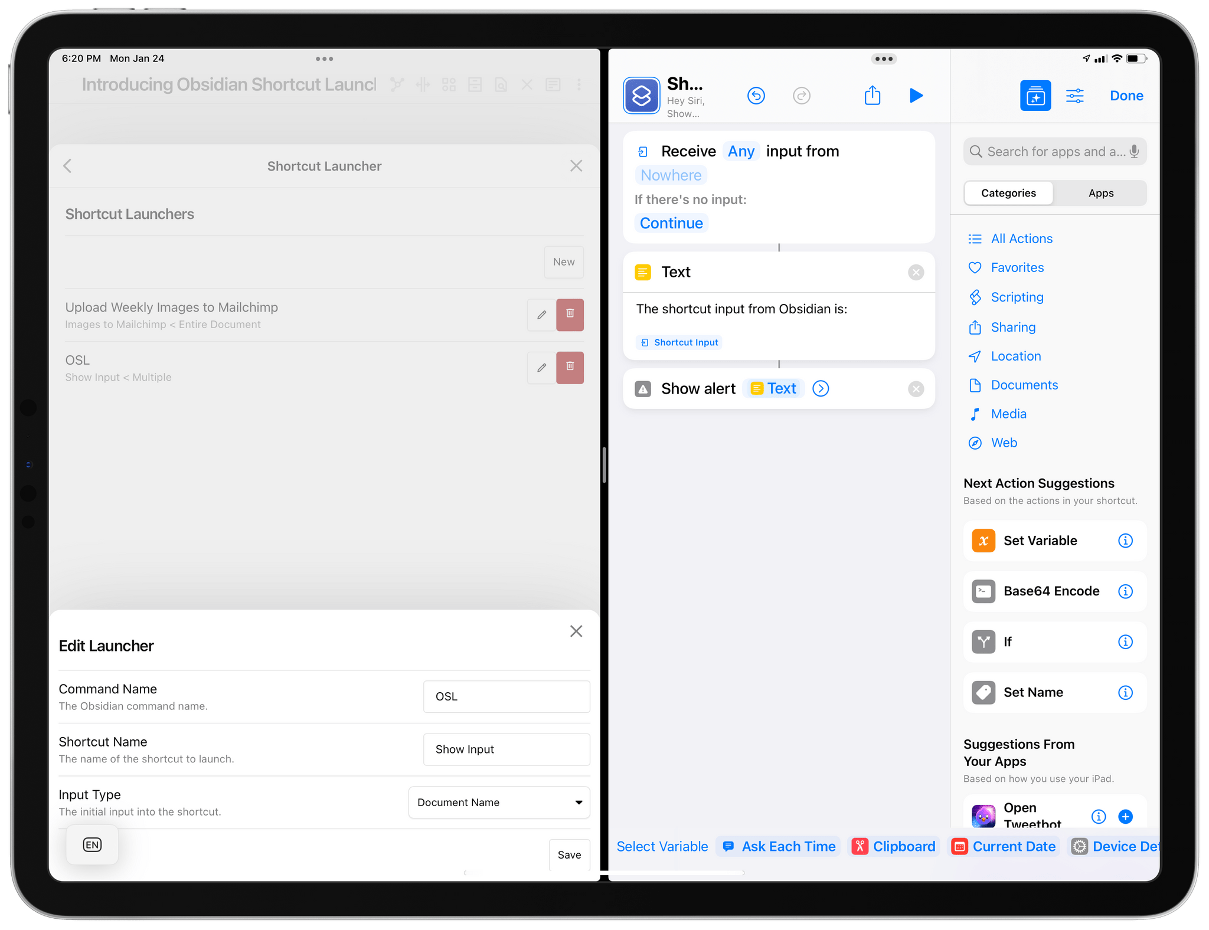Remove the Text action with its X

click(916, 272)
